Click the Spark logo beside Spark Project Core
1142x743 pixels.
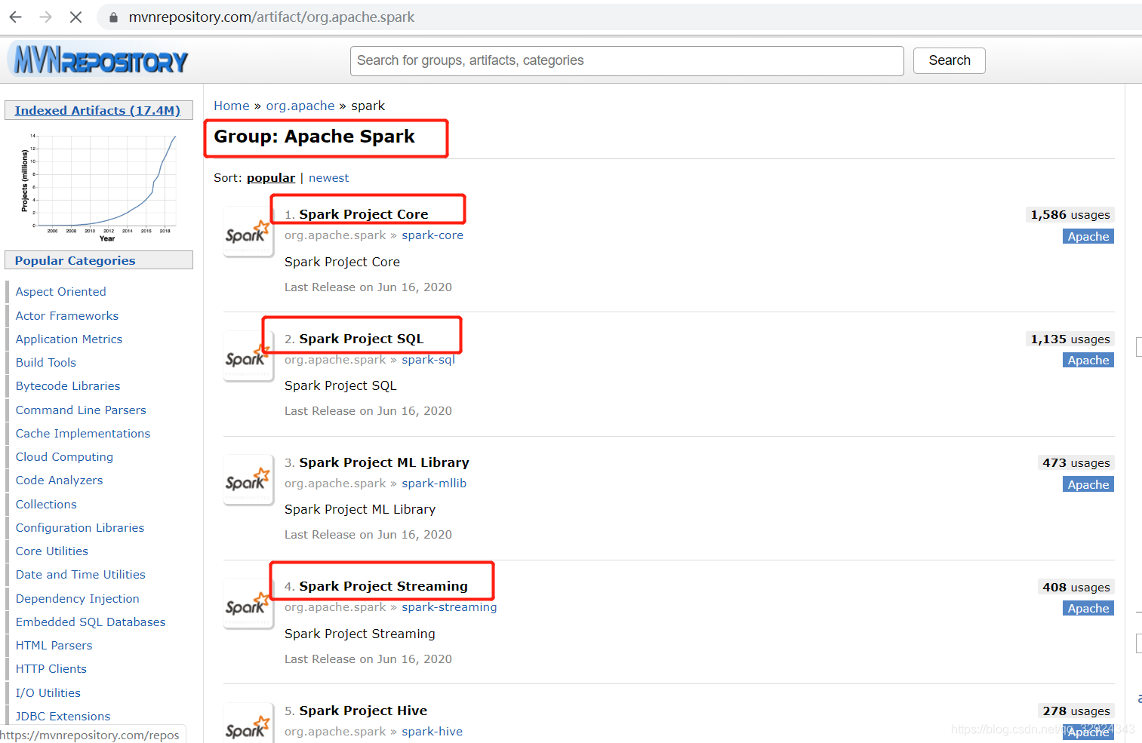(x=248, y=232)
